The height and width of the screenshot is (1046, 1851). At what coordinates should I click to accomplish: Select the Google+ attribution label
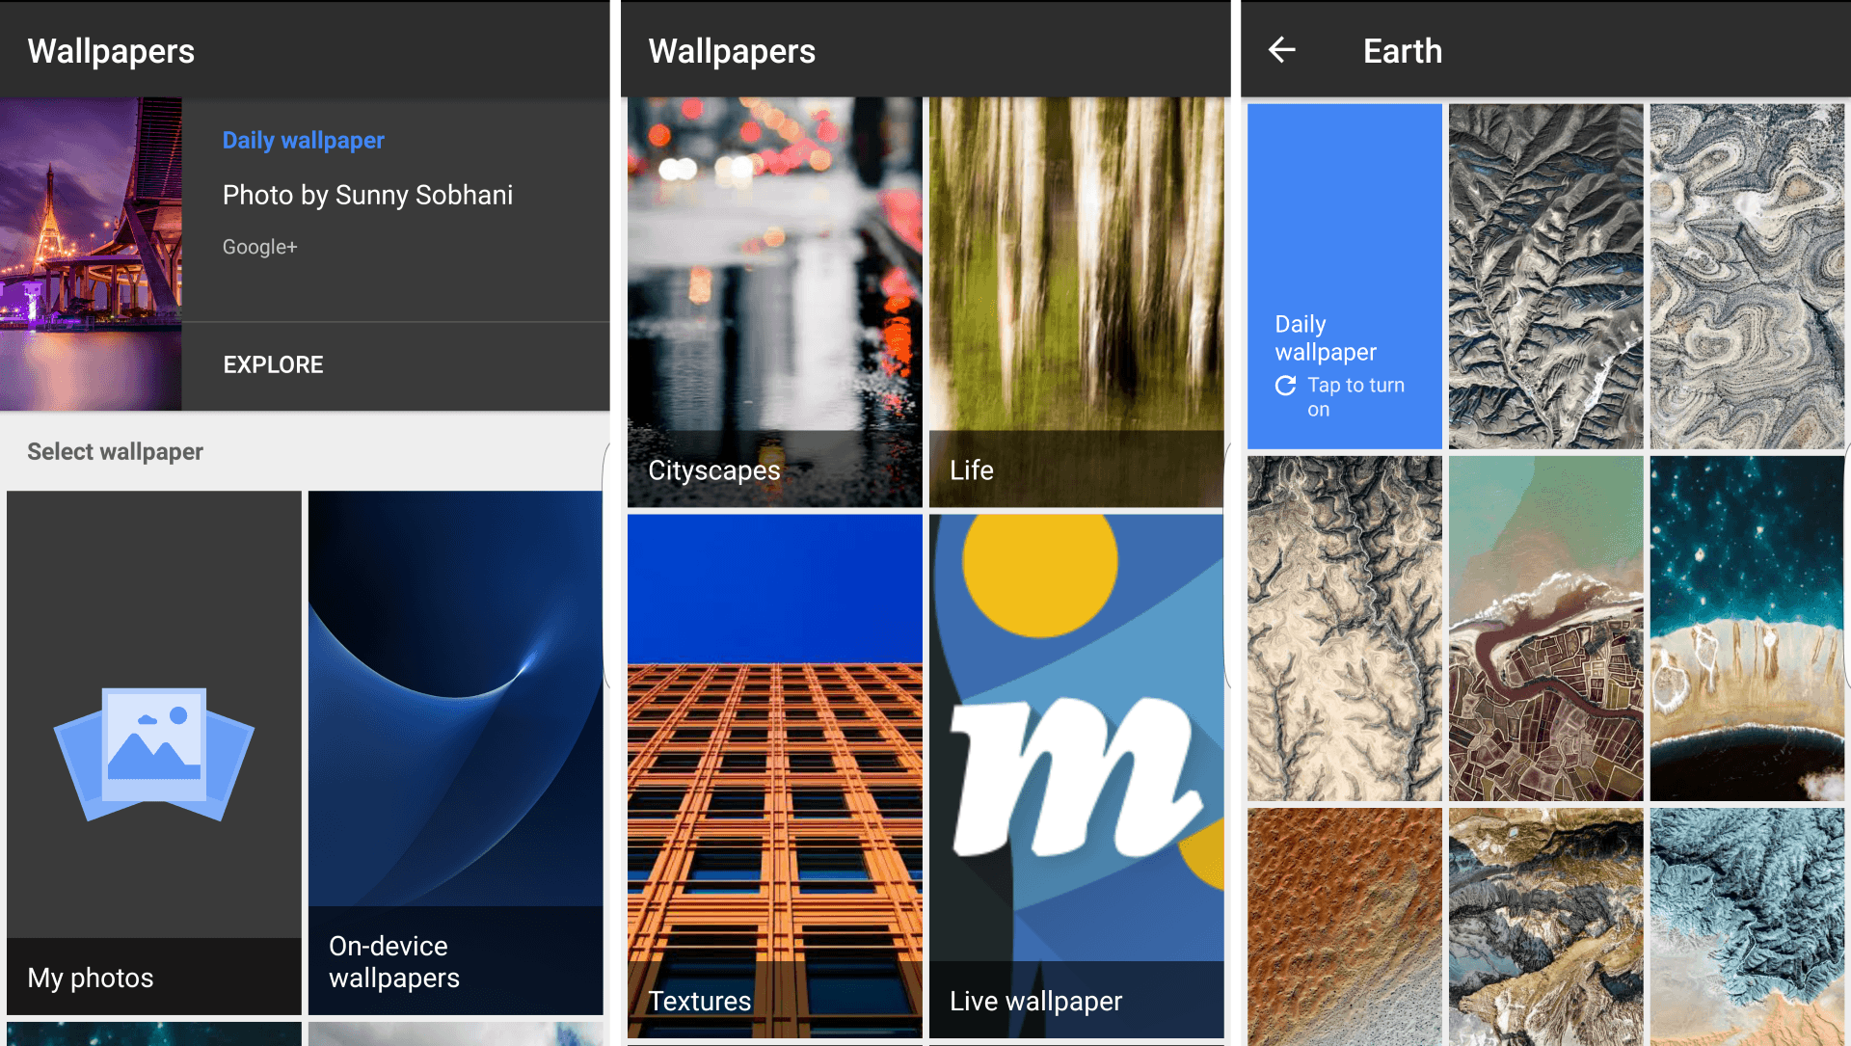pos(258,247)
